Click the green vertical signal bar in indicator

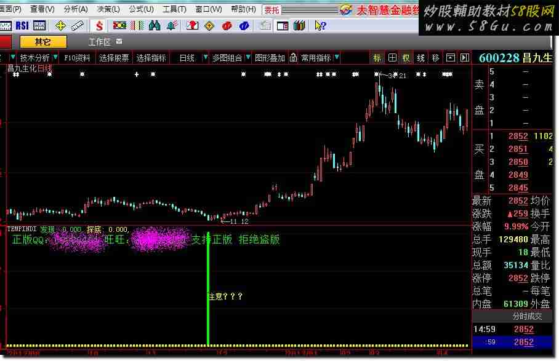tap(208, 289)
